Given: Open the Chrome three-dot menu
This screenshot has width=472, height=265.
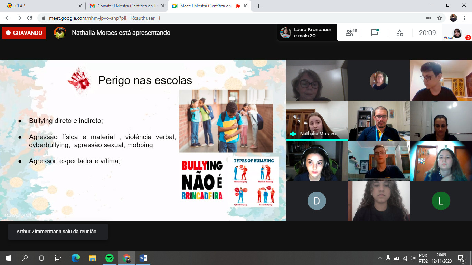Looking at the screenshot, I should (x=464, y=18).
